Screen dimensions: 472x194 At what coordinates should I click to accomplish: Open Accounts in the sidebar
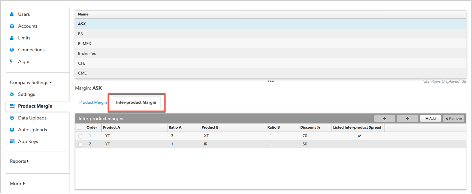pyautogui.click(x=28, y=26)
